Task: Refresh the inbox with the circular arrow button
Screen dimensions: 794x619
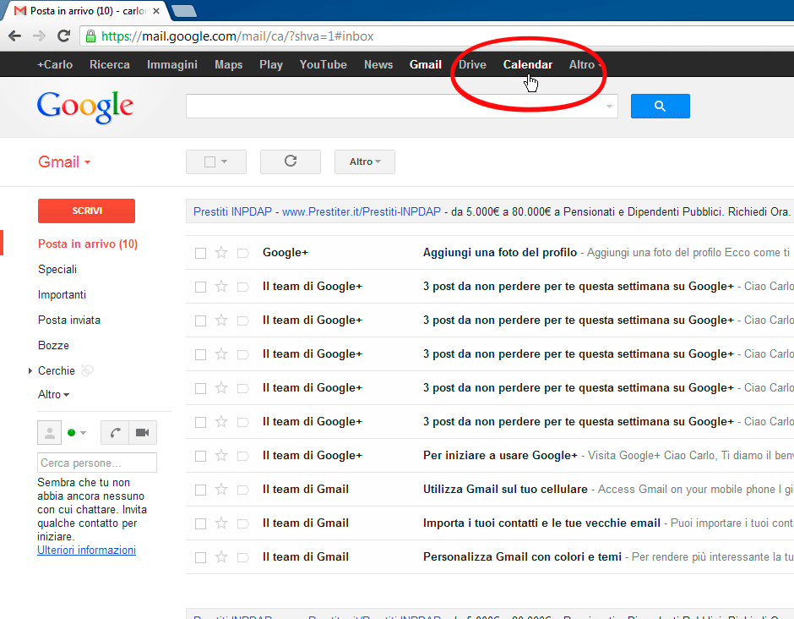Action: (291, 162)
